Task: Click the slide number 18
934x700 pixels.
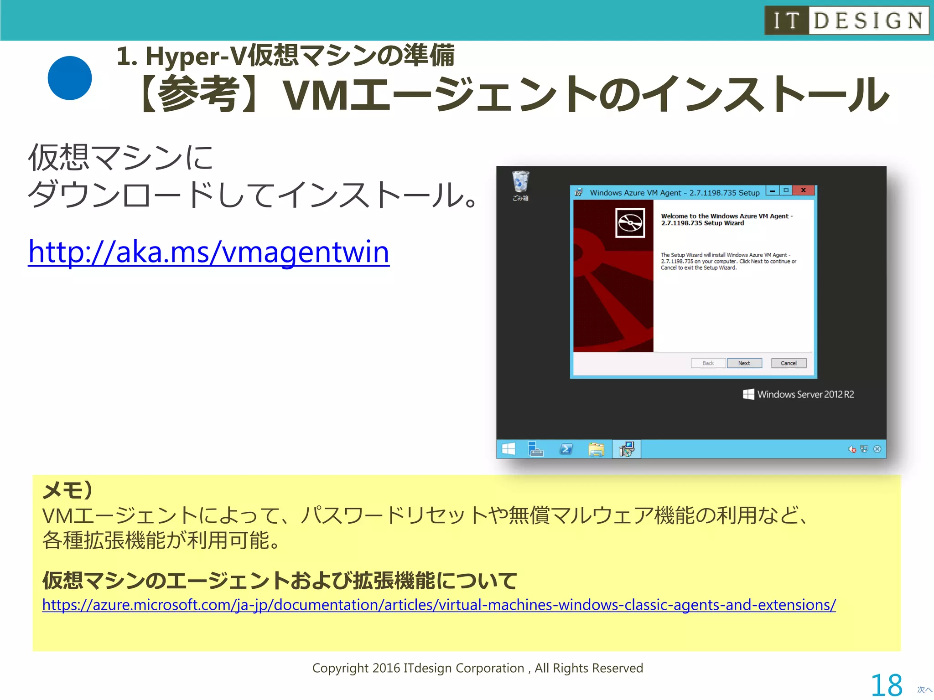Action: tap(887, 685)
